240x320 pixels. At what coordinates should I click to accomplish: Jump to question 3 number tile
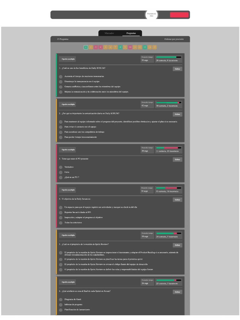(96, 47)
